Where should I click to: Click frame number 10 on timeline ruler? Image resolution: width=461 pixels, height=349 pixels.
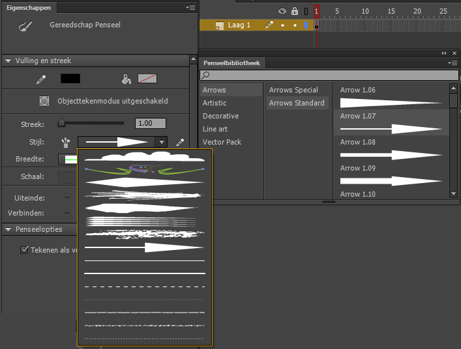(x=365, y=11)
